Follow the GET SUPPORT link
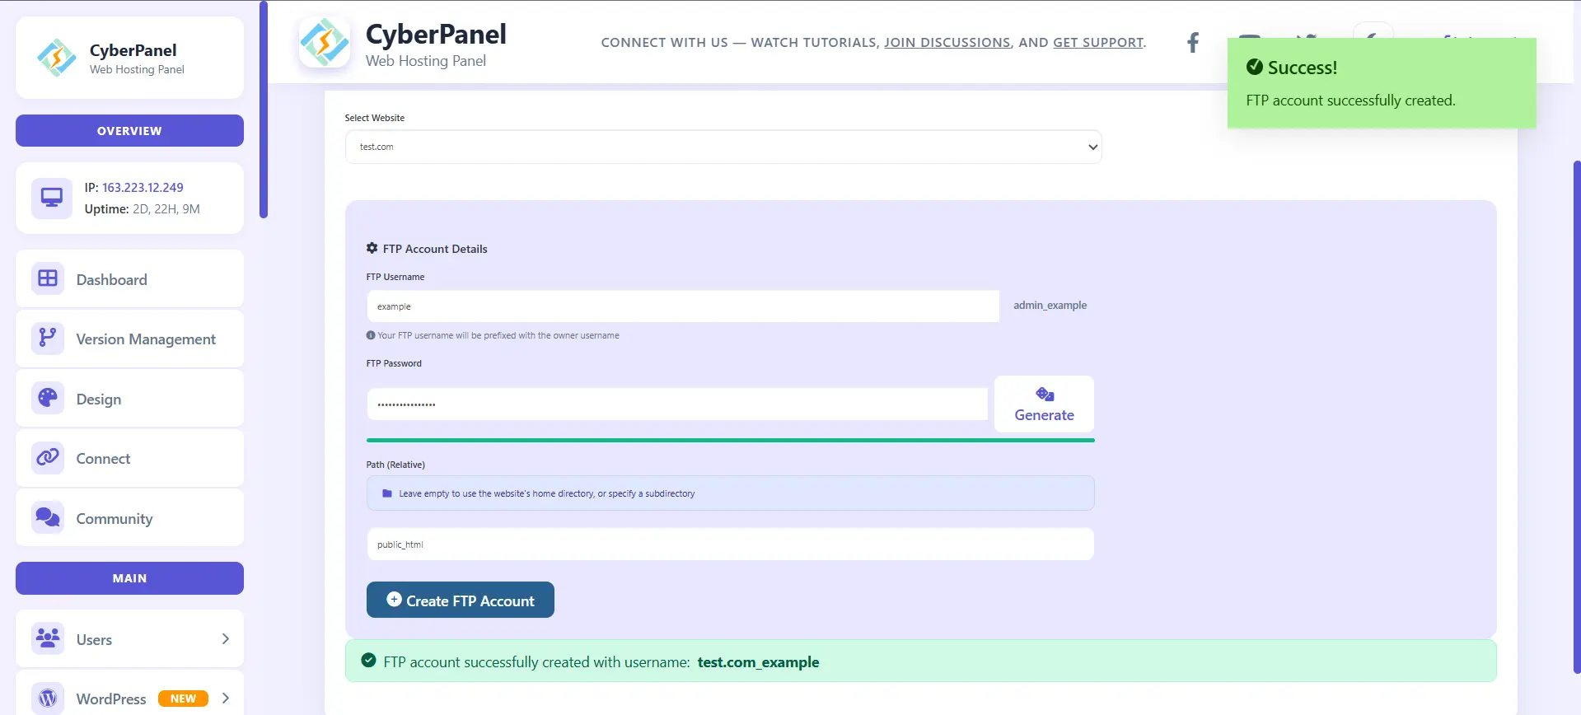This screenshot has height=715, width=1581. [1098, 43]
